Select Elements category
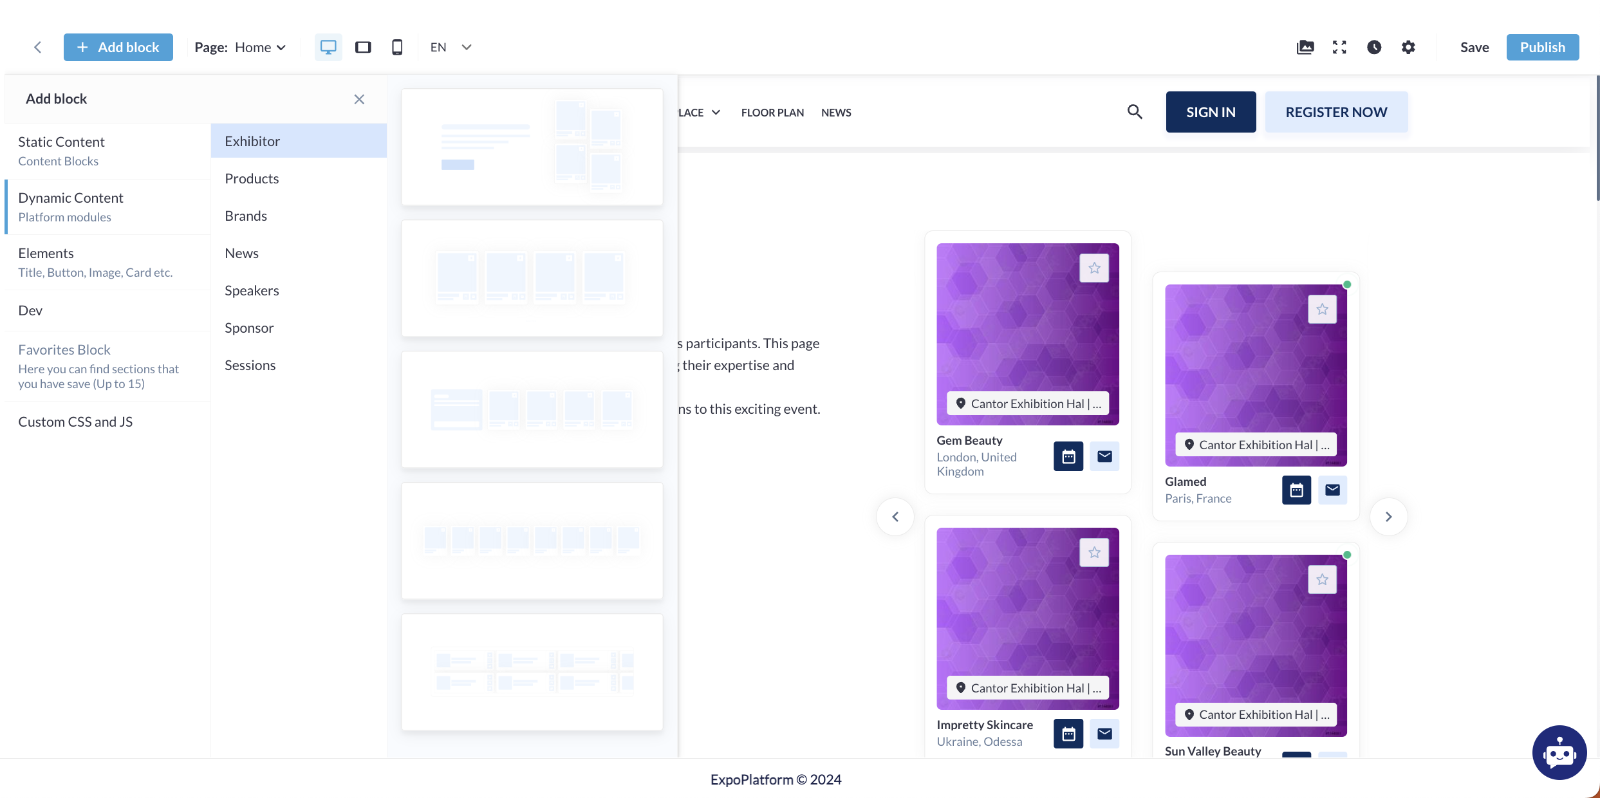Image resolution: width=1600 pixels, height=798 pixels. (107, 262)
